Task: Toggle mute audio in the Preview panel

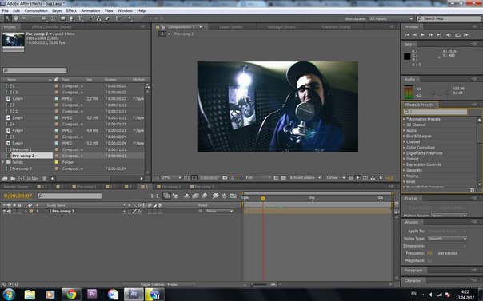Action: tap(449, 35)
